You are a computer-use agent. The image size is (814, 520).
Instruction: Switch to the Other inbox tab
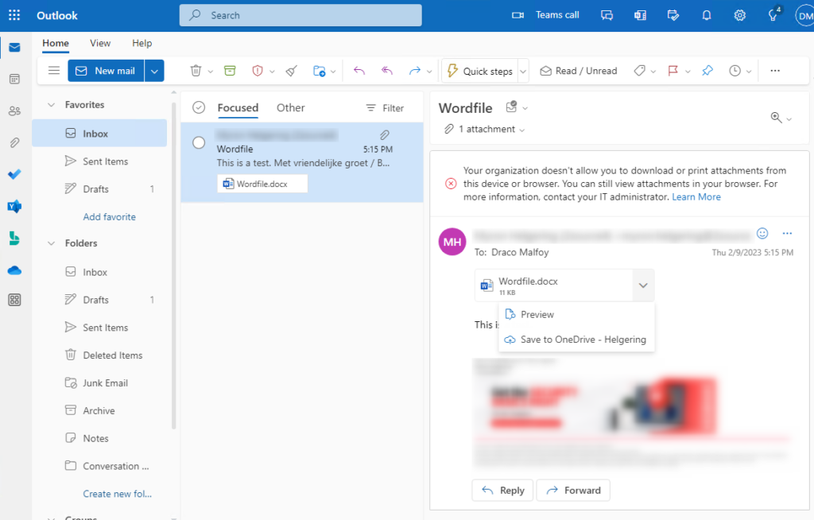290,107
